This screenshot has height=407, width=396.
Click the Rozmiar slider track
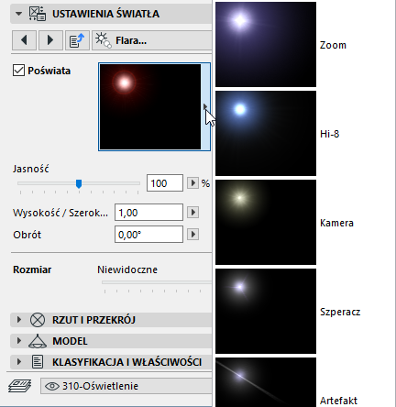tap(157, 282)
